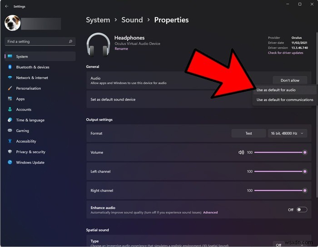Open Network & internet settings
The image size is (318, 247).
coord(32,78)
